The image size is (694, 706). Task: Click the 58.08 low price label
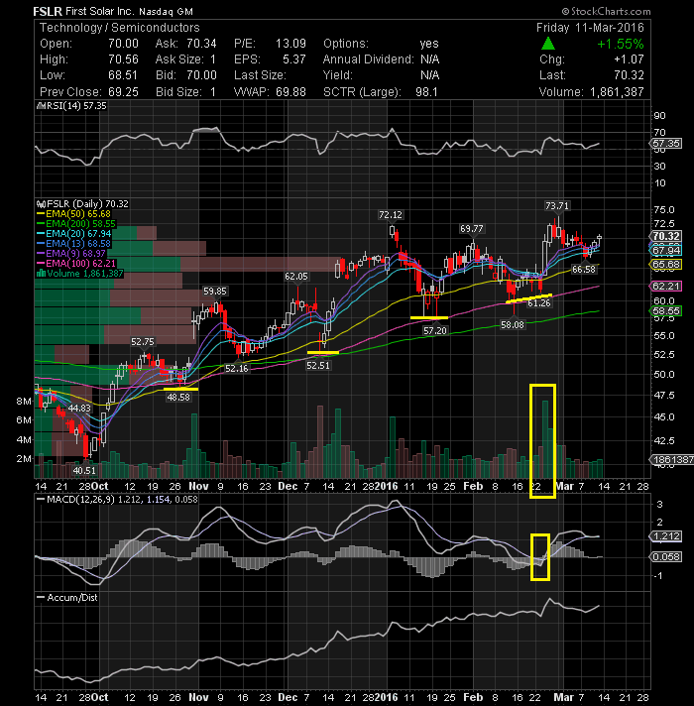[513, 324]
